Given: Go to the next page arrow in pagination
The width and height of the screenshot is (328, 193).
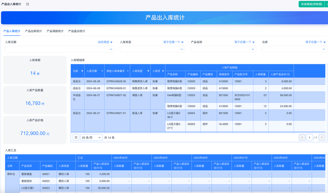Looking at the screenshot, I should (x=322, y=137).
